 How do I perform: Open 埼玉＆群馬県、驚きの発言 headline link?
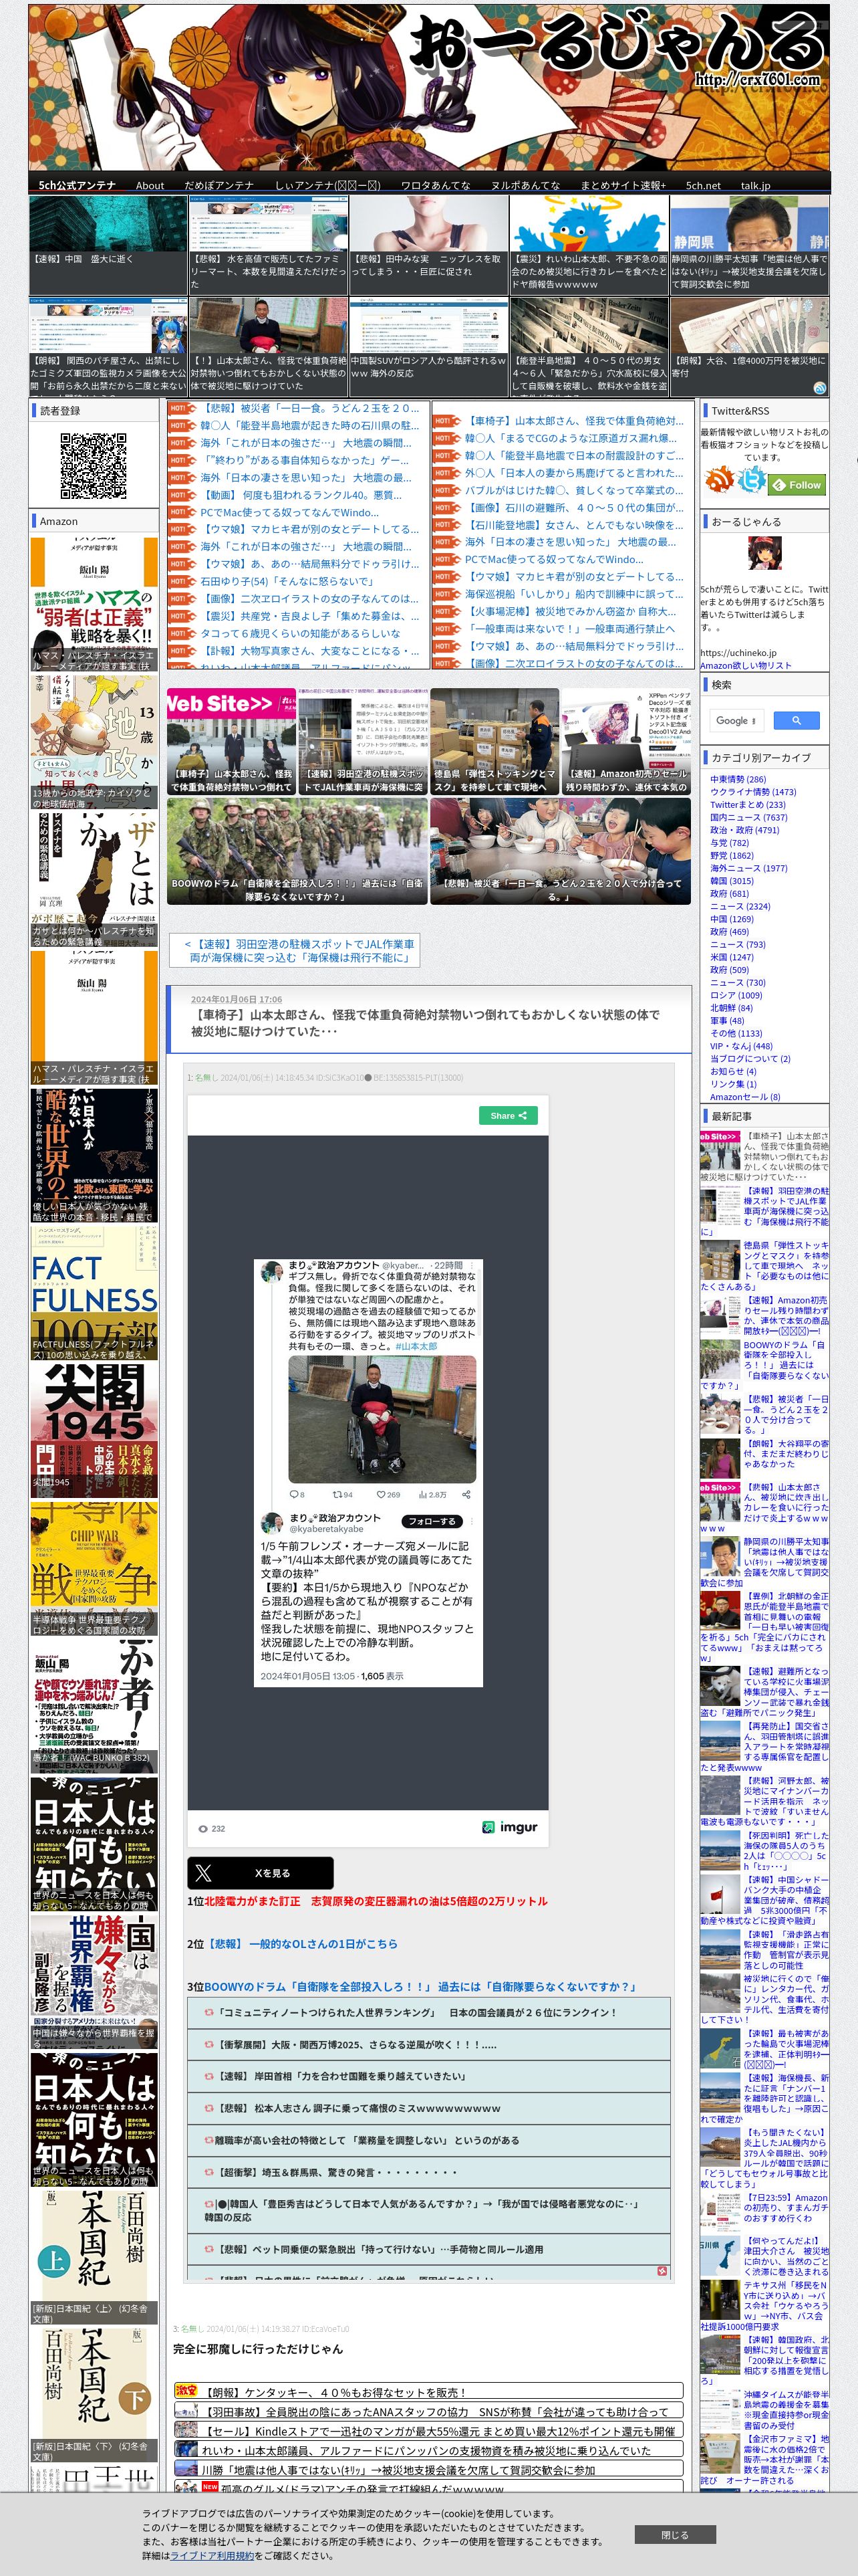tap(337, 2172)
